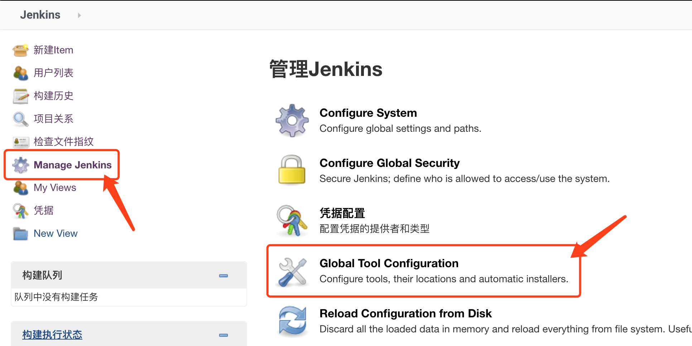The width and height of the screenshot is (692, 346).
Task: Click the 凭据 keys icon in sidebar
Action: click(20, 211)
